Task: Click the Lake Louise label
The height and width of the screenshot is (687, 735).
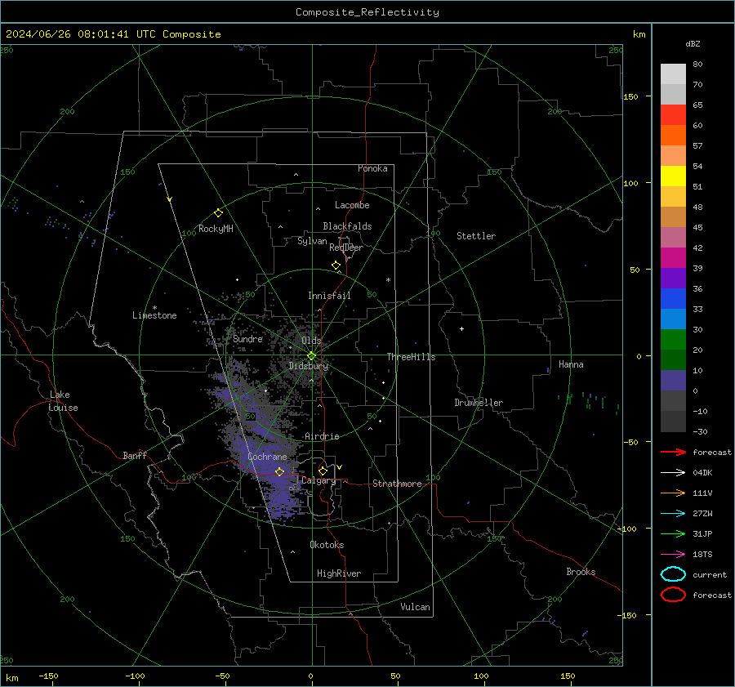Action: click(63, 401)
